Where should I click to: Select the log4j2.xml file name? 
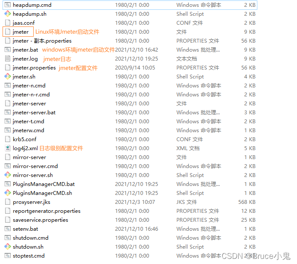[x=26, y=148]
